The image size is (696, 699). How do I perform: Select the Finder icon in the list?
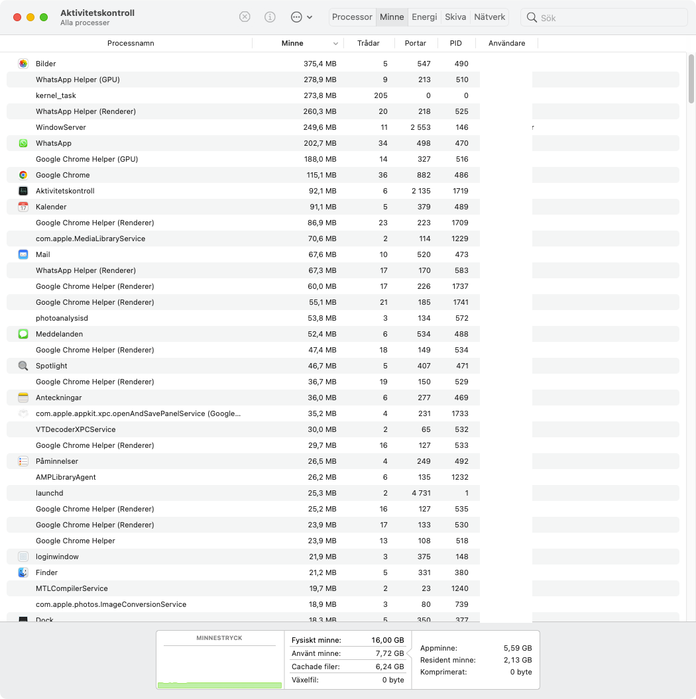coord(23,572)
